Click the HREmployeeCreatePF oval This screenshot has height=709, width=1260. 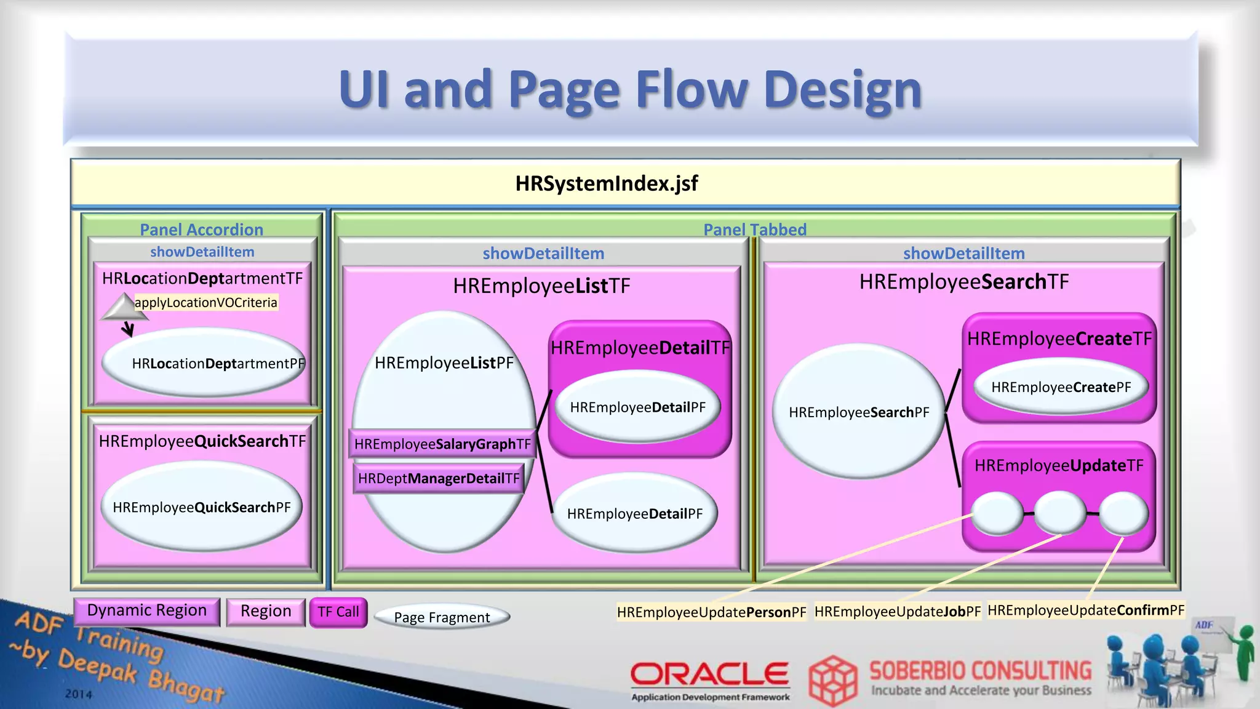point(1061,387)
